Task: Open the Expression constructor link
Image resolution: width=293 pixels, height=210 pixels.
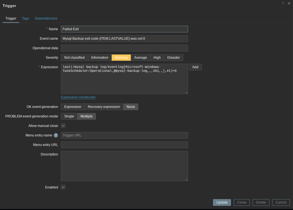Action: click(x=78, y=97)
